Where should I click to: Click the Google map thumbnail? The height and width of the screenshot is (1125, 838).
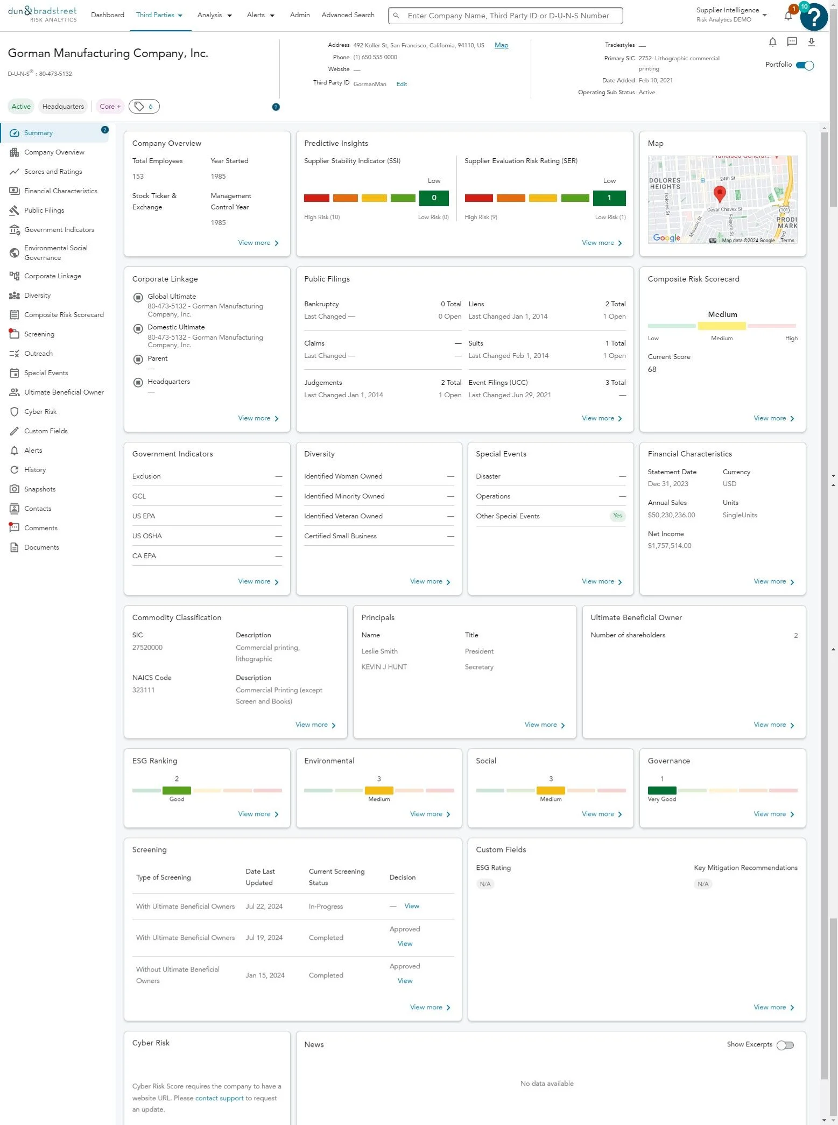click(722, 200)
